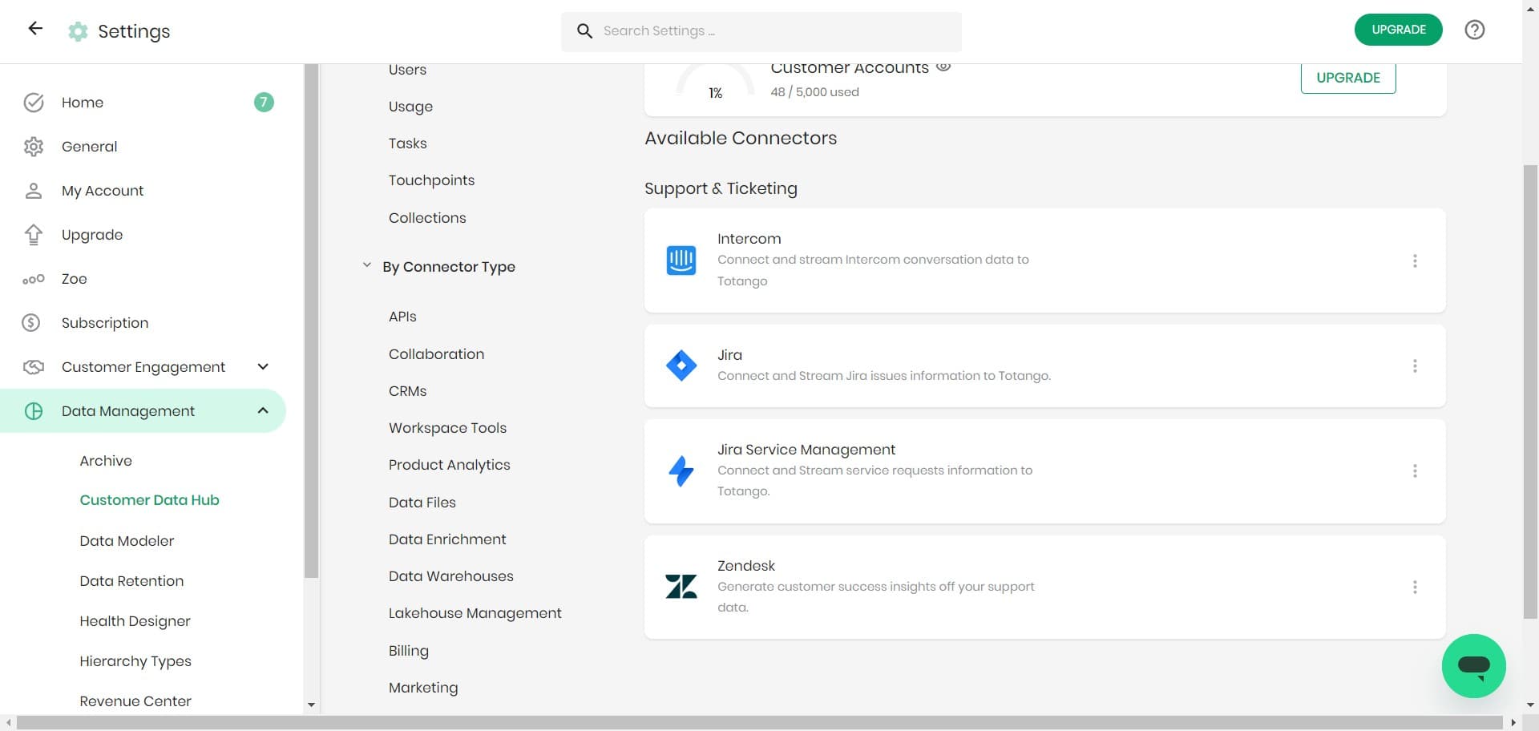Click the green UPGRADE button in header
Screen dimensions: 1539x731
[1398, 30]
